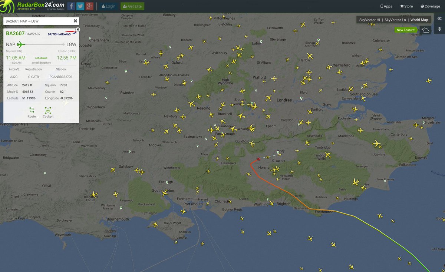This screenshot has height=272, width=445.
Task: Select the aircraft just west of Luton
Action: (246, 36)
